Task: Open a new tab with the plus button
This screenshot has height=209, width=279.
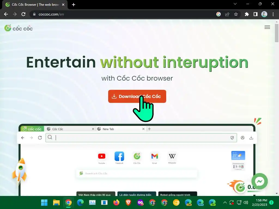Action: click(74, 5)
